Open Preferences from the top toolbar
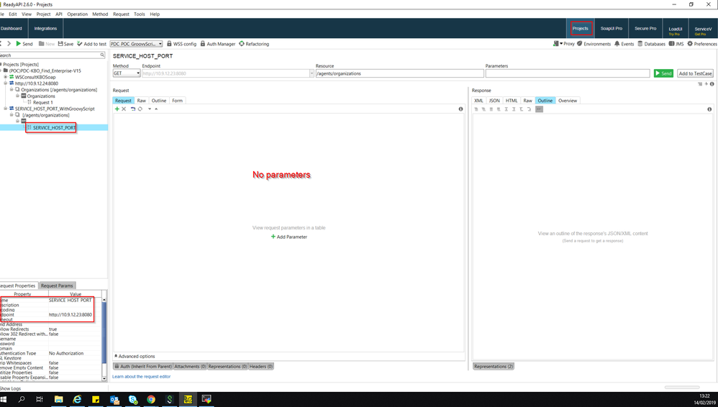The width and height of the screenshot is (718, 407). click(690, 44)
